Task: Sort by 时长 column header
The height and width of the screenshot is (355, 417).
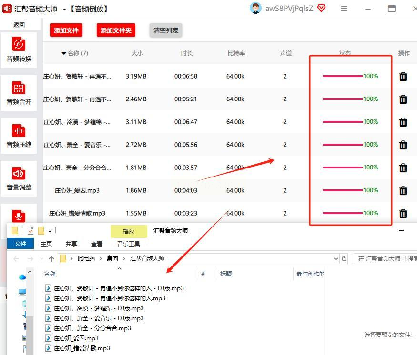Action: pyautogui.click(x=186, y=53)
